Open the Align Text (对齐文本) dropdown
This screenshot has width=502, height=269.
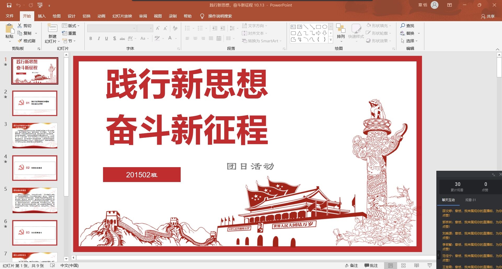click(255, 33)
